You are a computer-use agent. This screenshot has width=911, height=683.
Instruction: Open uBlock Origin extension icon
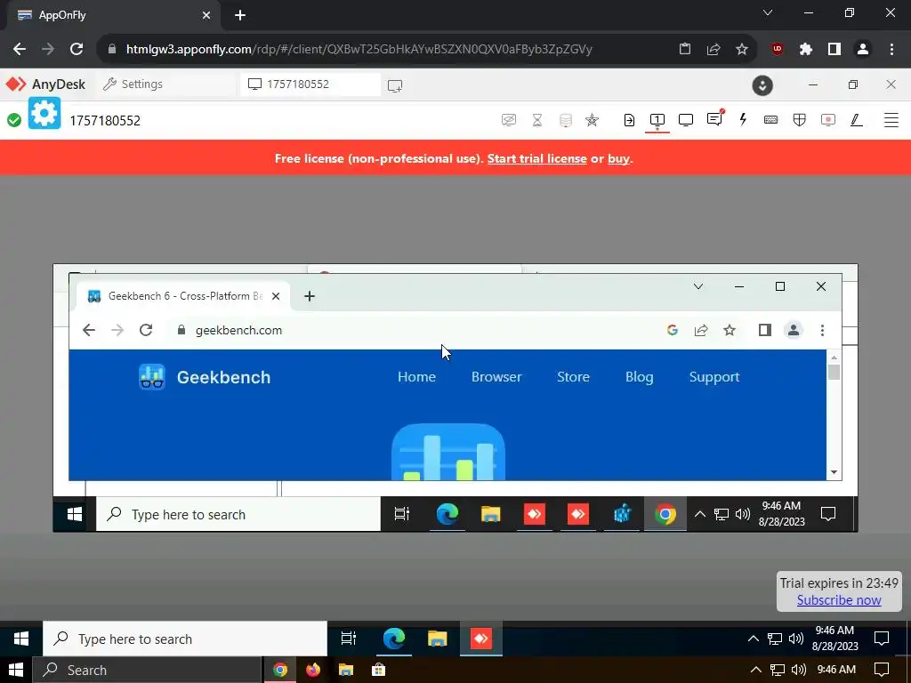(778, 50)
